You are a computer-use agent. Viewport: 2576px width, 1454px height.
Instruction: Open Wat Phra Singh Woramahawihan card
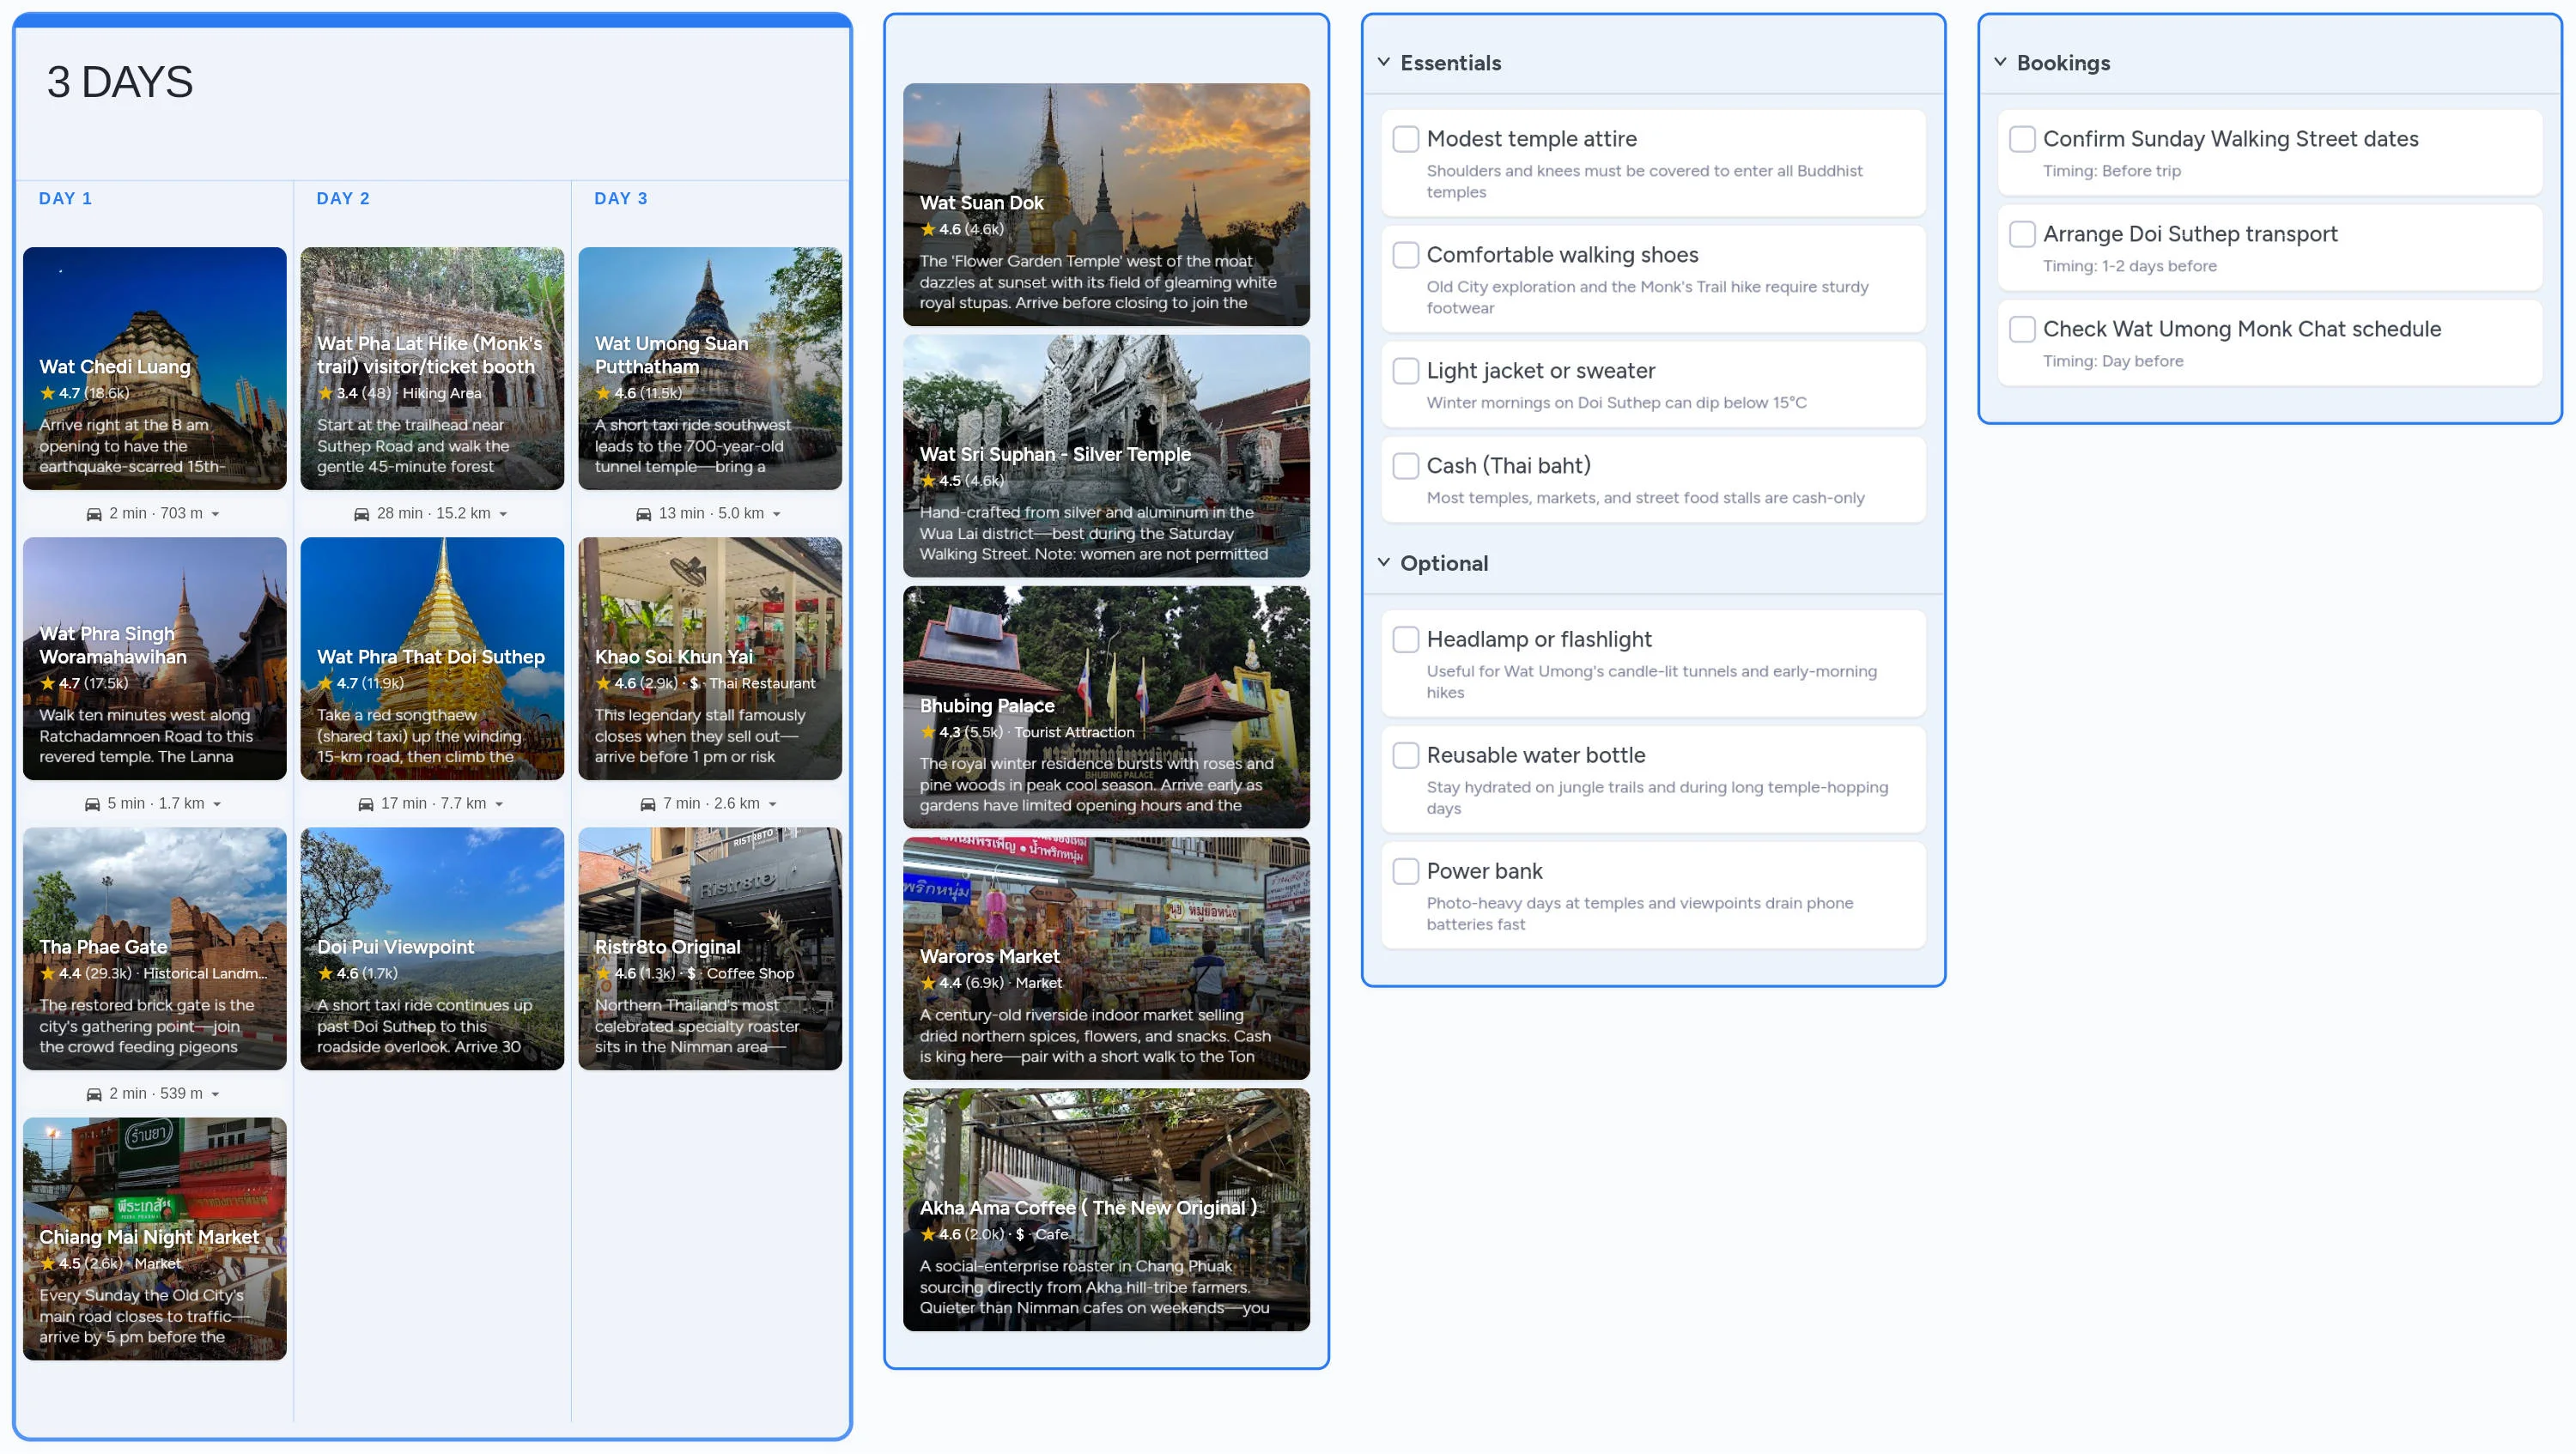[155, 658]
